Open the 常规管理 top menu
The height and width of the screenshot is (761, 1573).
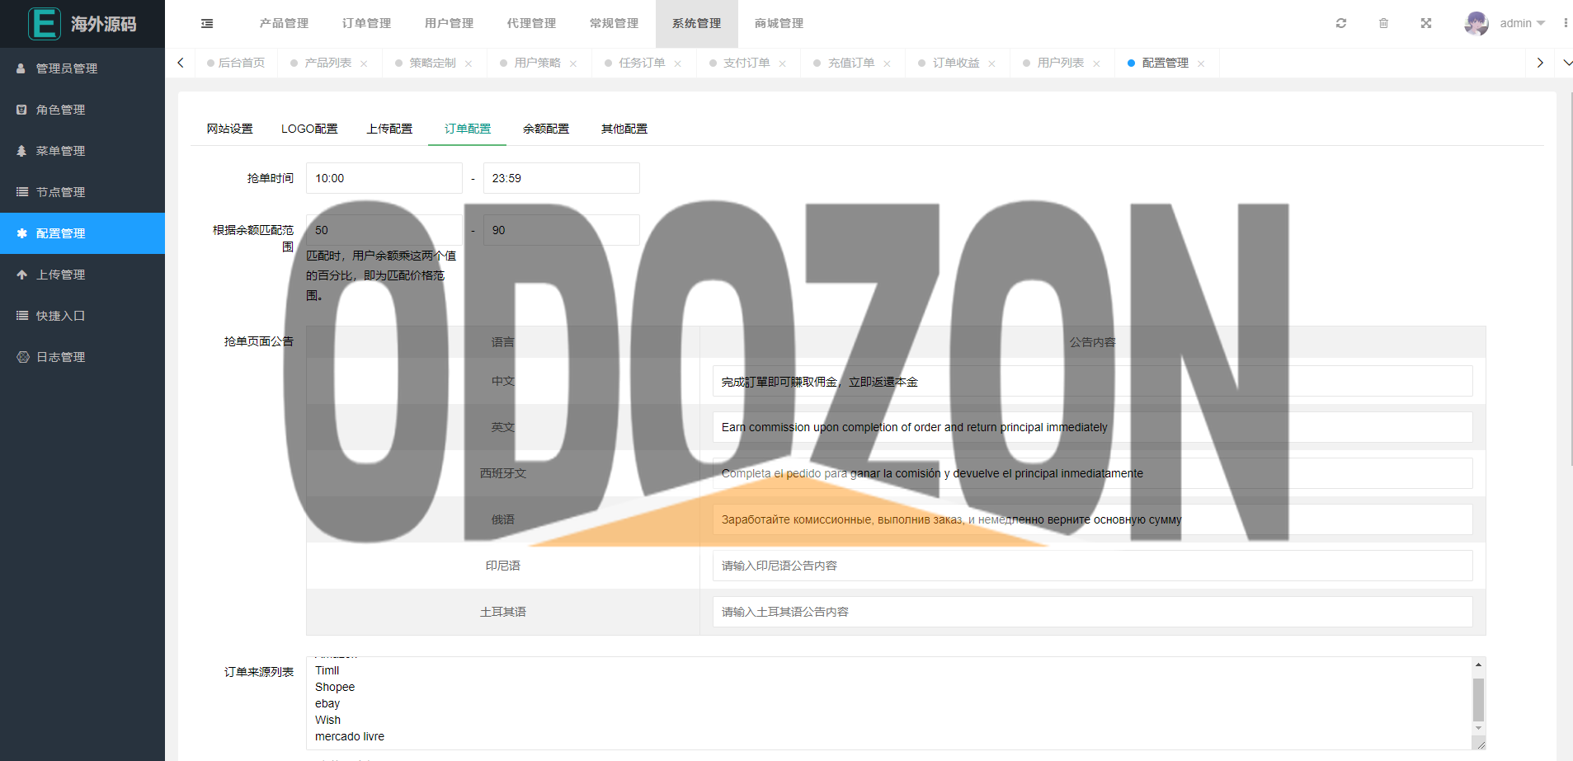click(x=614, y=23)
